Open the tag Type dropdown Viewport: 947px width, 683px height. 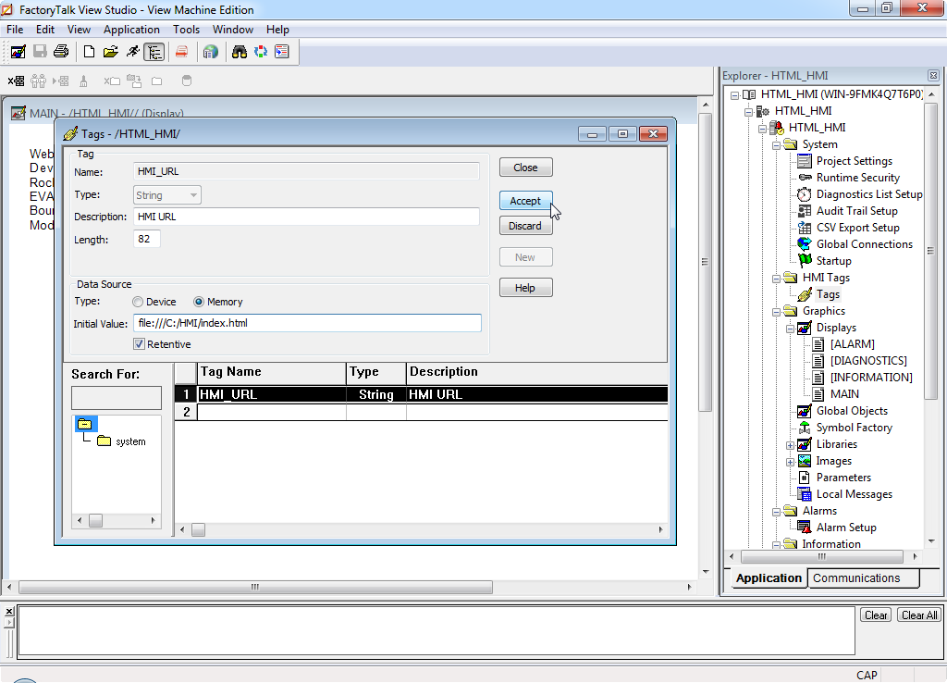pyautogui.click(x=167, y=195)
